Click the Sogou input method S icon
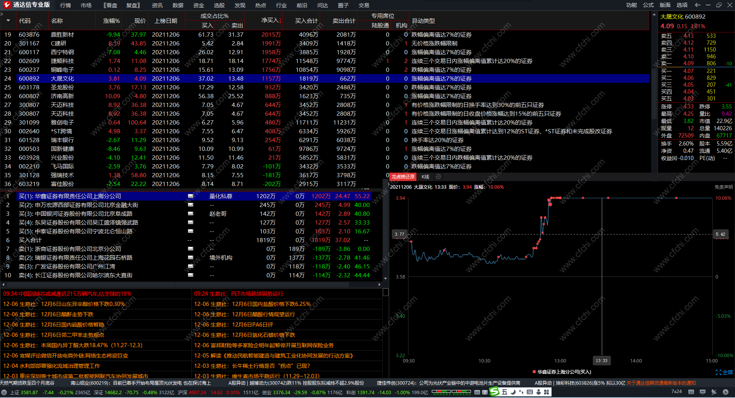 pos(495,392)
